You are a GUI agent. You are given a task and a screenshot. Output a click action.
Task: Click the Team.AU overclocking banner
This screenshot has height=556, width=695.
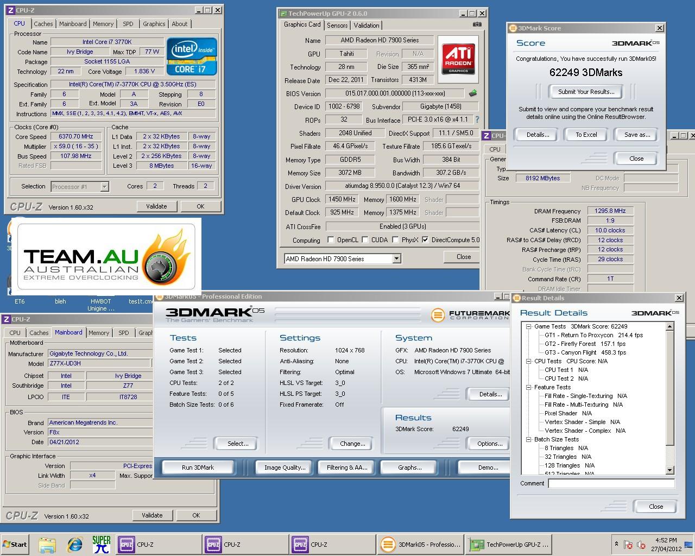106,256
